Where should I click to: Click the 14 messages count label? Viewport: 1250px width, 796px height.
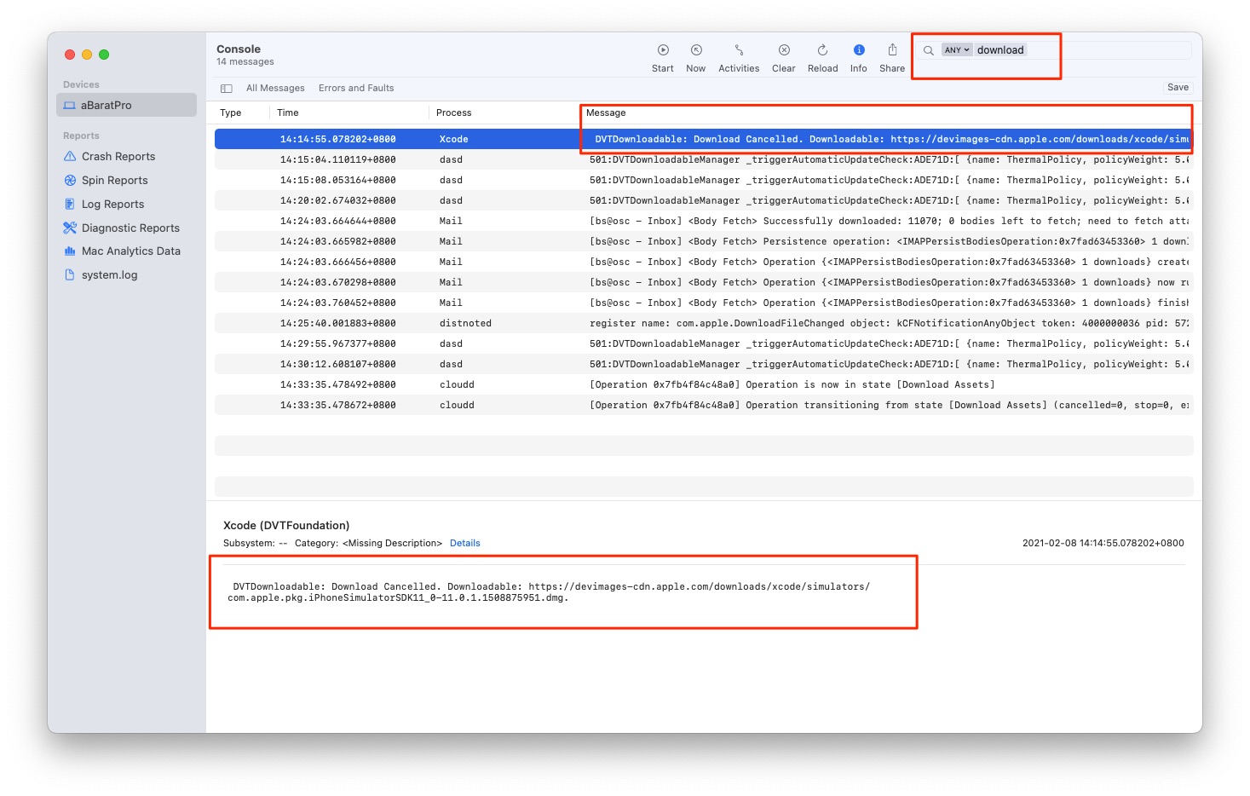[245, 62]
